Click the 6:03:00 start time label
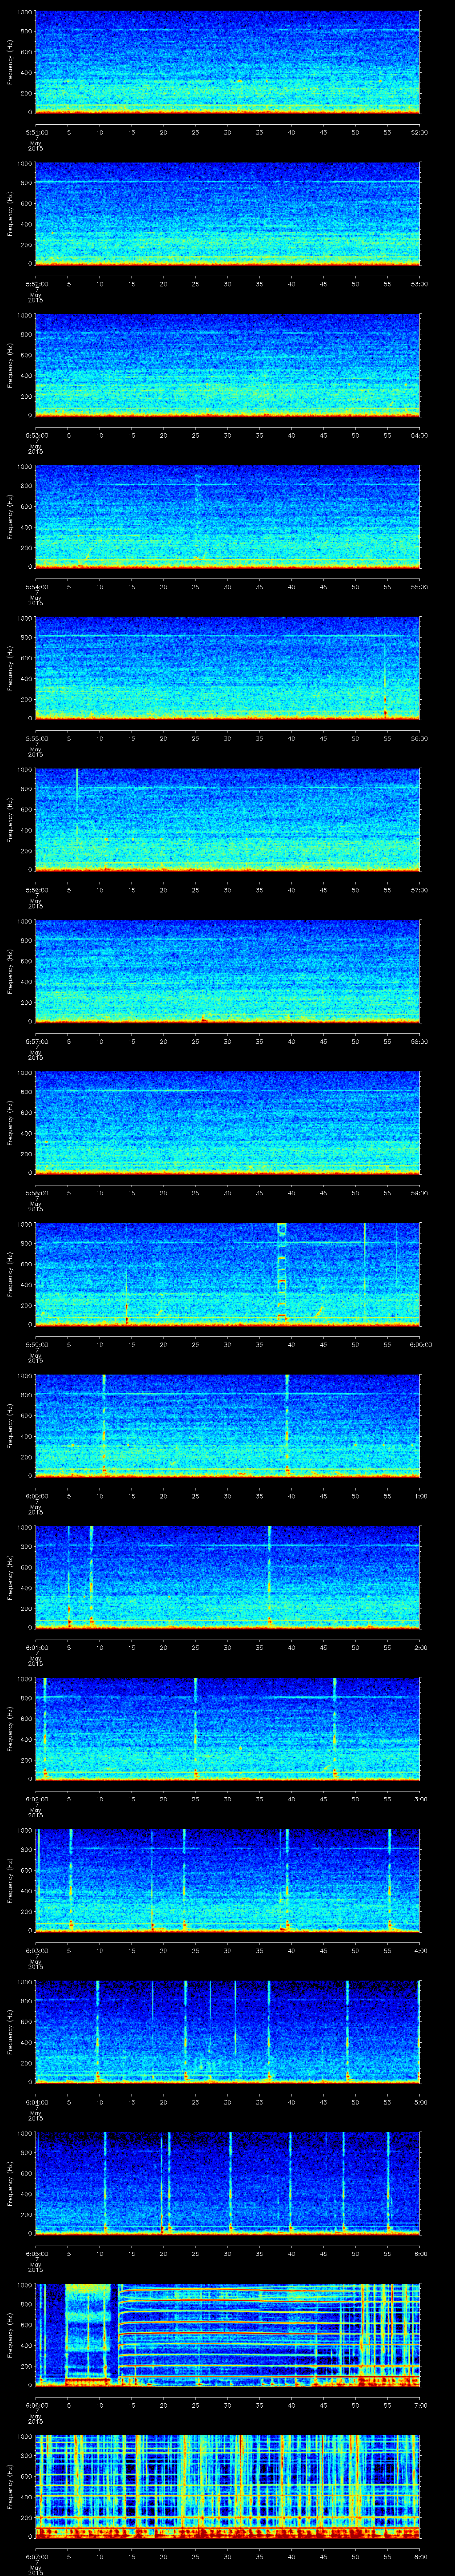Screen dimensions: 455x2576 (x=36, y=1951)
